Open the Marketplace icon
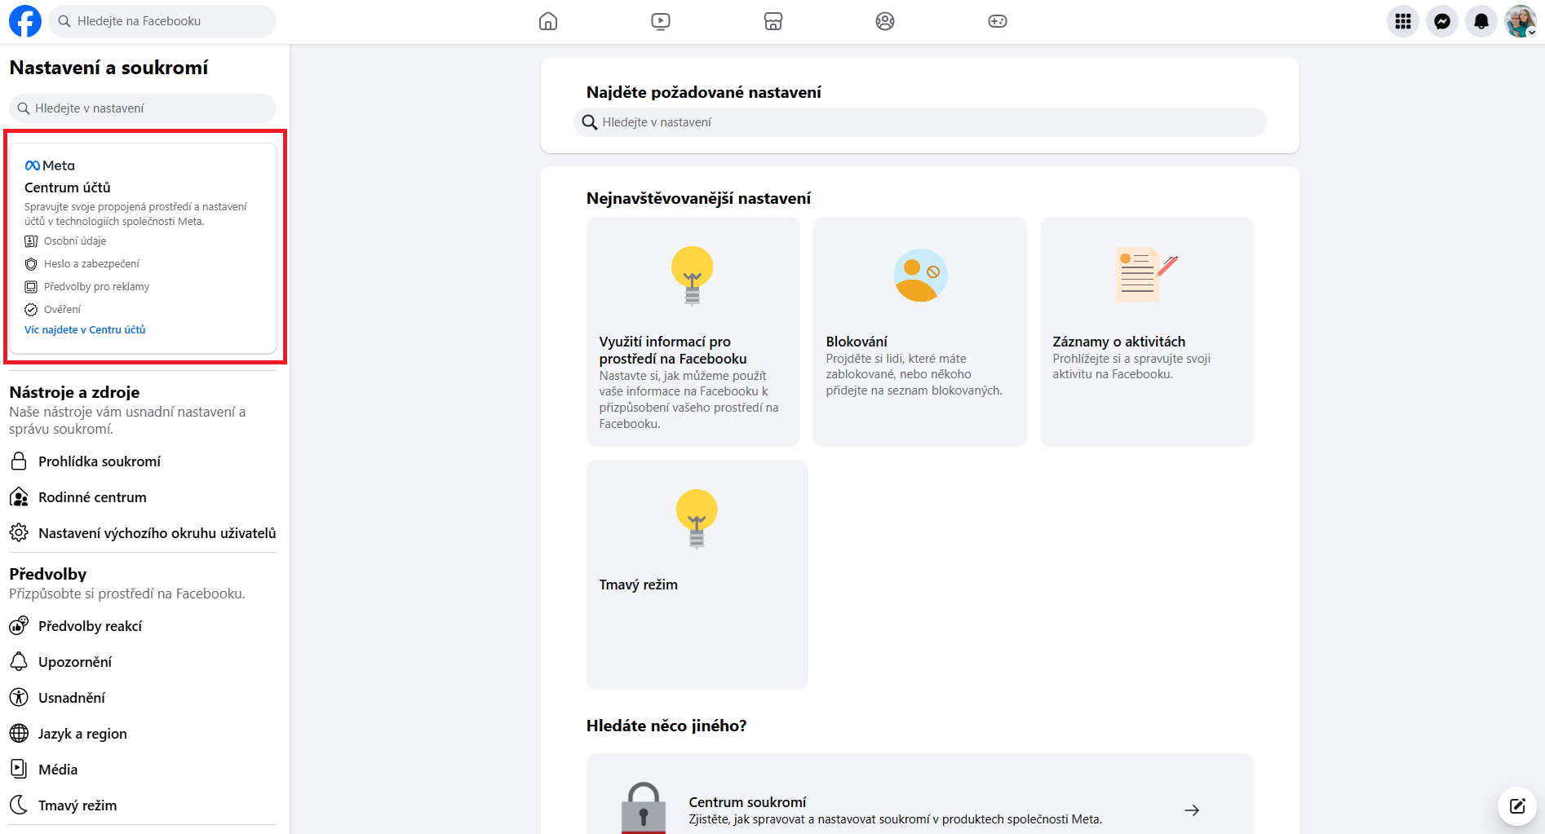Screen dimensions: 1545x834 tap(773, 21)
